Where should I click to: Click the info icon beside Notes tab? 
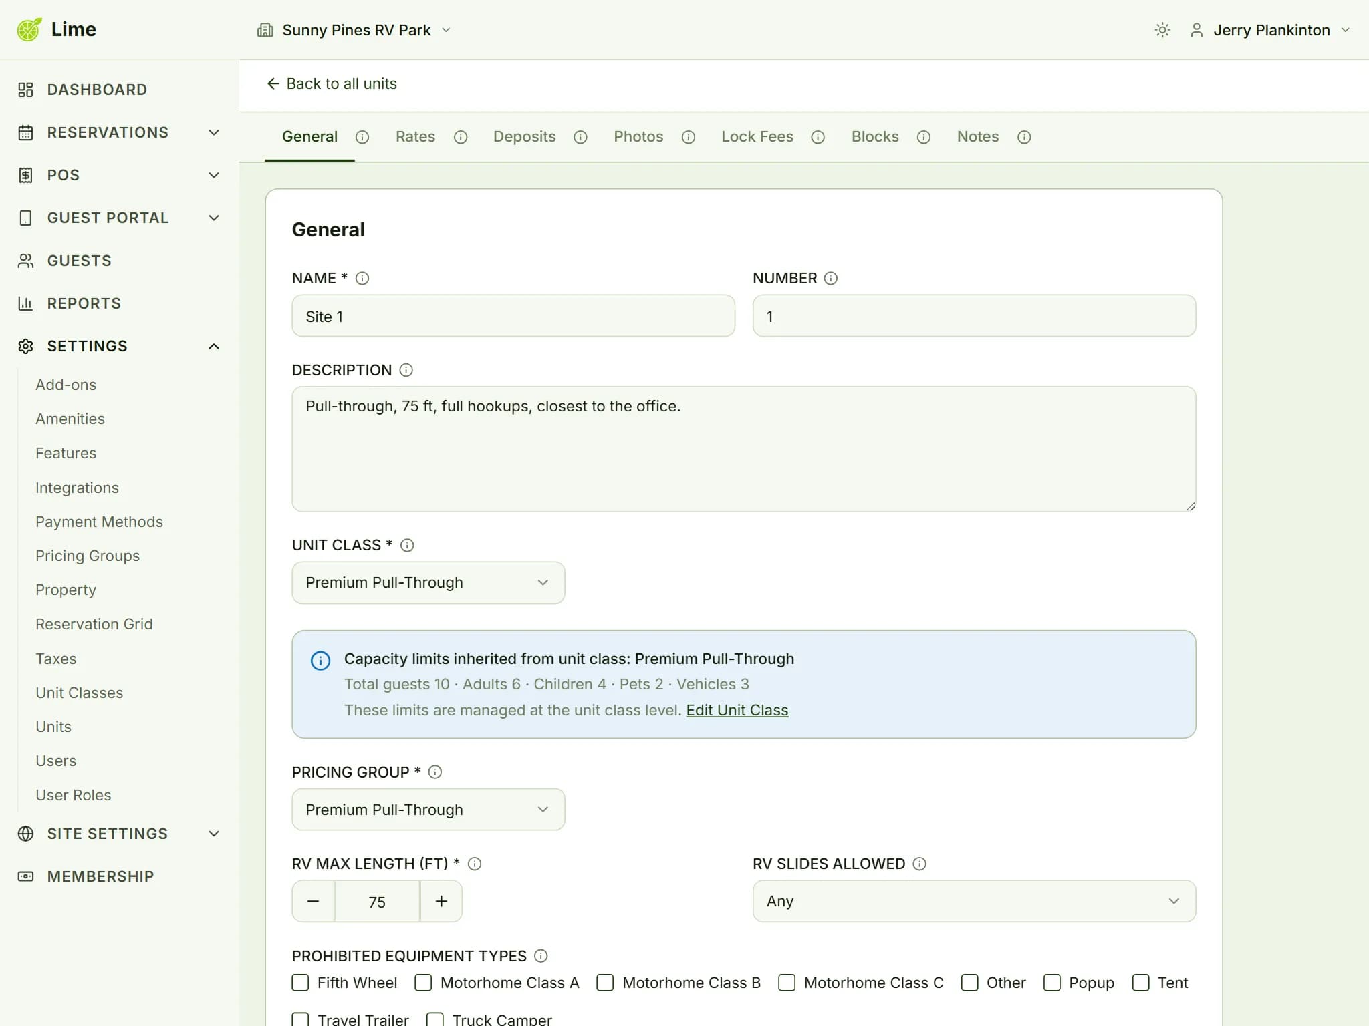(1024, 137)
